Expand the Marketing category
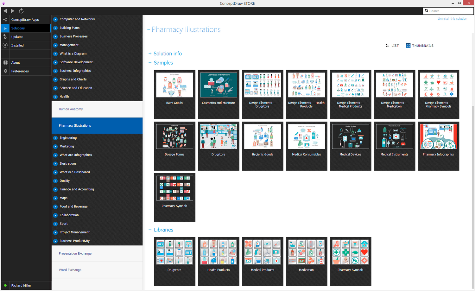The image size is (475, 291). tap(55, 146)
